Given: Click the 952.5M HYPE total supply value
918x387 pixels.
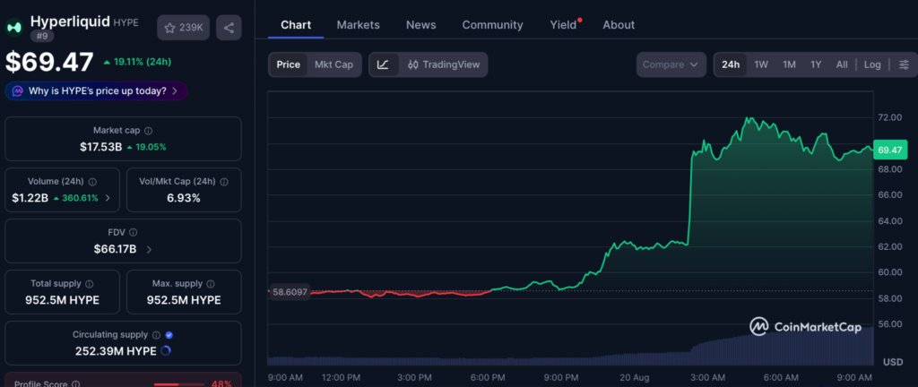Looking at the screenshot, I should (x=62, y=300).
